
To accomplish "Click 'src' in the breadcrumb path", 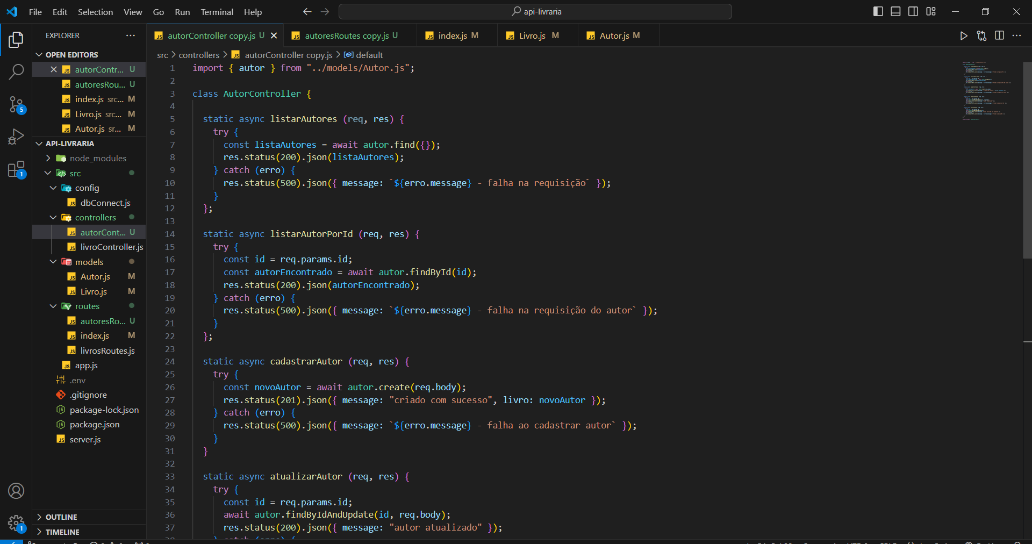I will tap(162, 55).
